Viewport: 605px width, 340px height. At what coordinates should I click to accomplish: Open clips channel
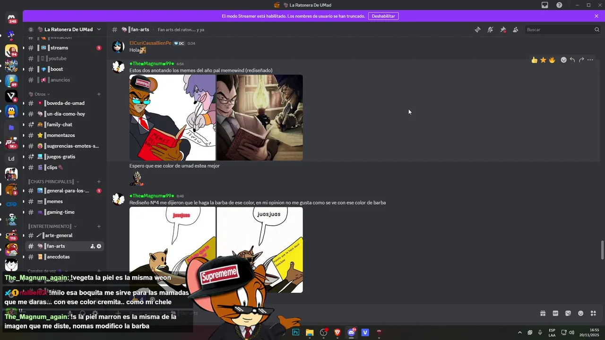coord(64,167)
